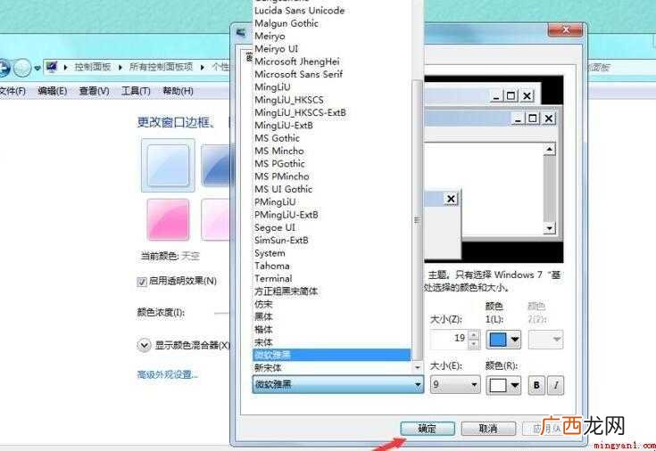Click the computer icon in address bar
Image resolution: width=656 pixels, height=451 pixels.
coord(52,67)
